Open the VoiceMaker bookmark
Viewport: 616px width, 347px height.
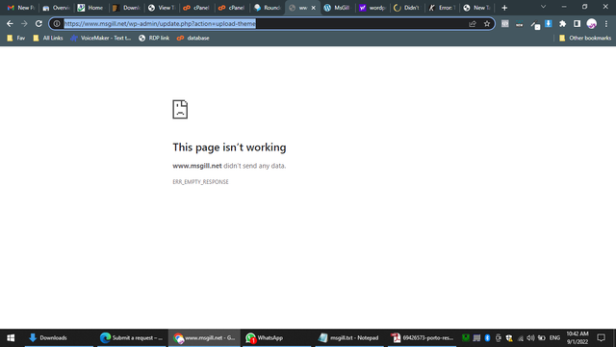point(100,38)
